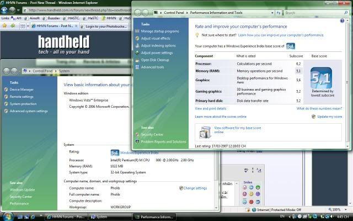353x221 pixels.
Task: Click the shield icon beside Update my score
Action: tap(313, 117)
